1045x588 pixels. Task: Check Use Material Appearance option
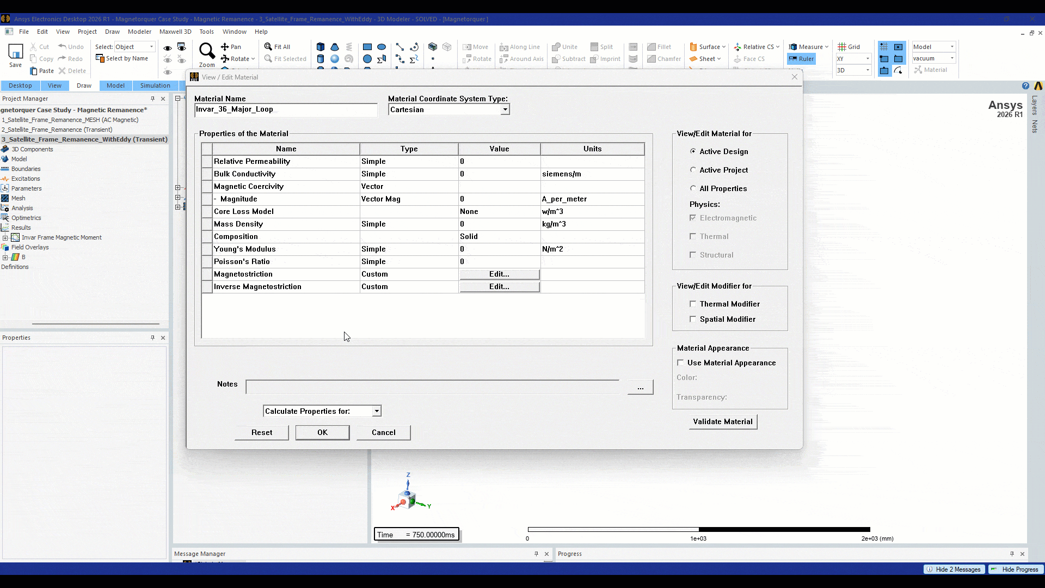(x=680, y=363)
